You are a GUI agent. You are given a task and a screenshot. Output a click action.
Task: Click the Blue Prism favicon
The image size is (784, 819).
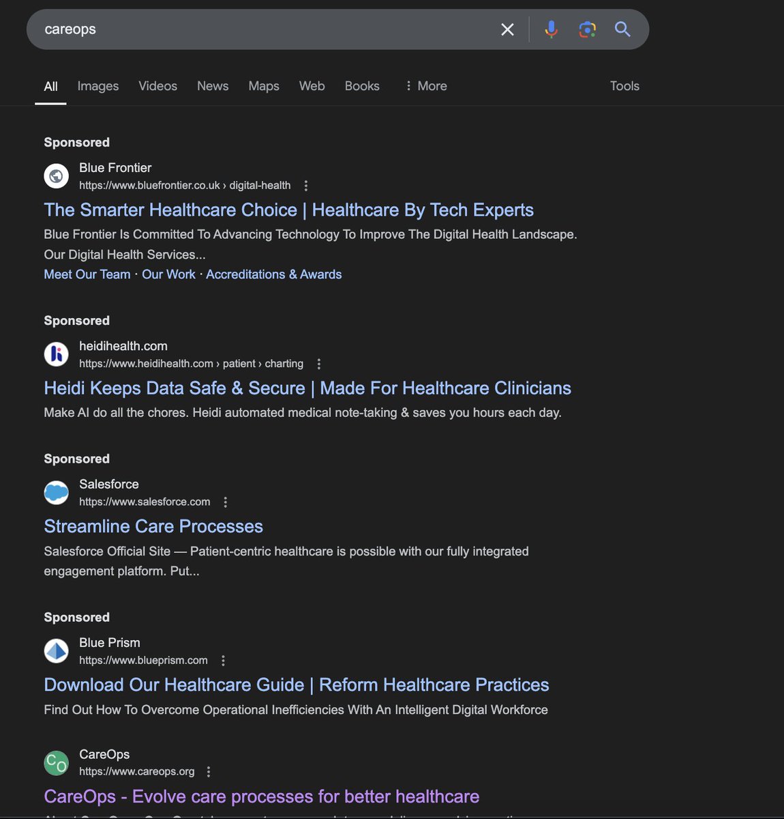click(57, 650)
